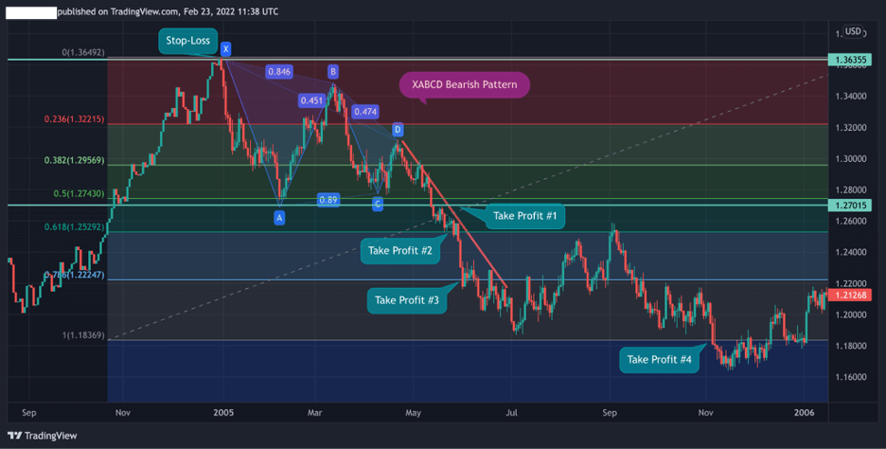The height and width of the screenshot is (449, 886).
Task: Click the 0.236(1.32215) Fibonacci level label
Action: (x=74, y=119)
